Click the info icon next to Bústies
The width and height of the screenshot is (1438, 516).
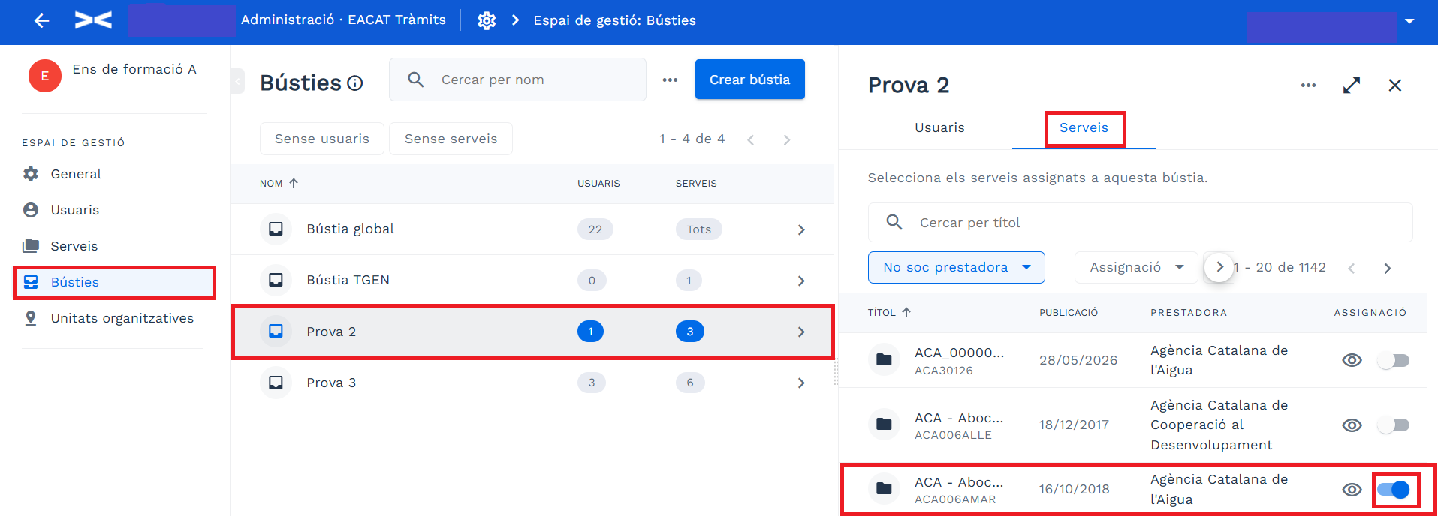coord(355,83)
